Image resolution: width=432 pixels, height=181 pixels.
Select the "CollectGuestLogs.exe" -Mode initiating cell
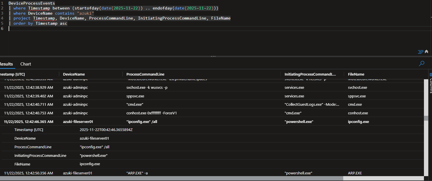pos(312,104)
